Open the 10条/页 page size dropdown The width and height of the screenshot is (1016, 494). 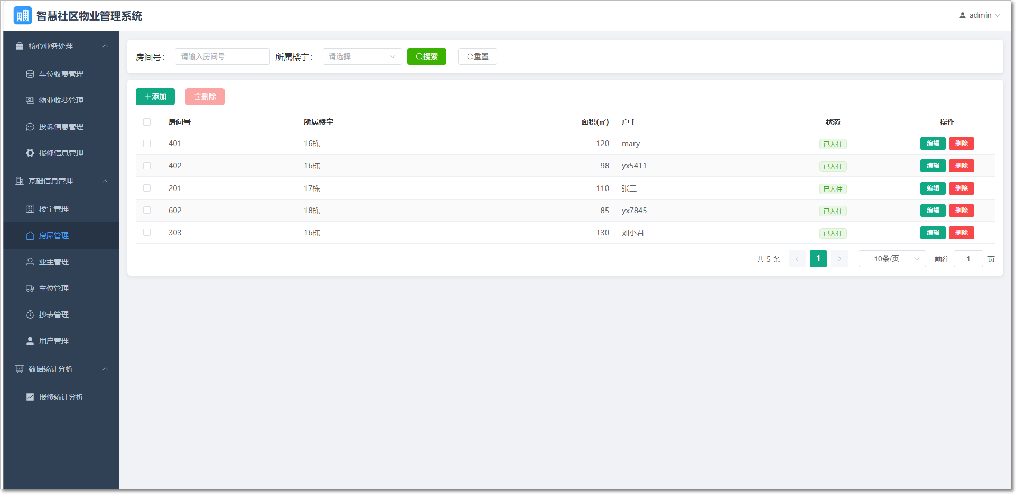tap(892, 259)
